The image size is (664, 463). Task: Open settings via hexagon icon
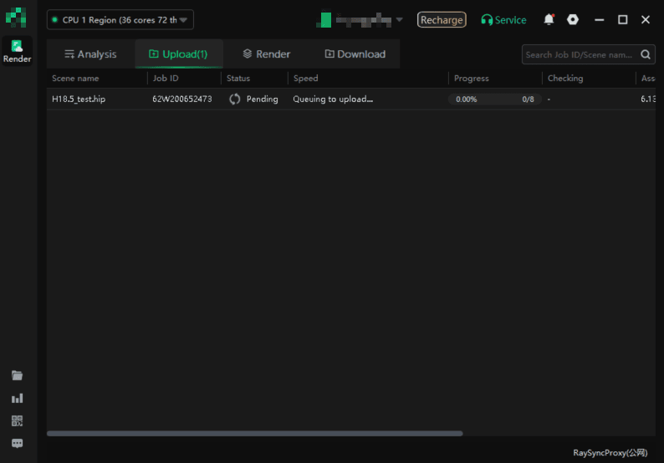(x=573, y=19)
